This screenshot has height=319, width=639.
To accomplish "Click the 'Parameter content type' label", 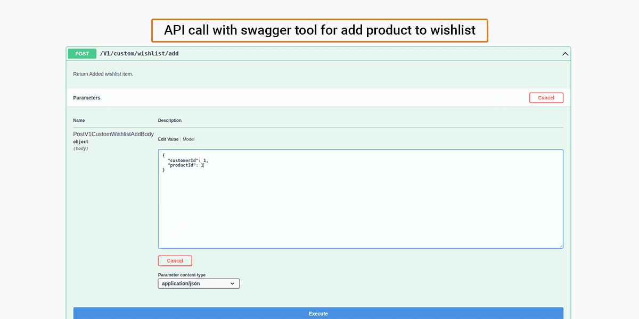I will click(182, 275).
